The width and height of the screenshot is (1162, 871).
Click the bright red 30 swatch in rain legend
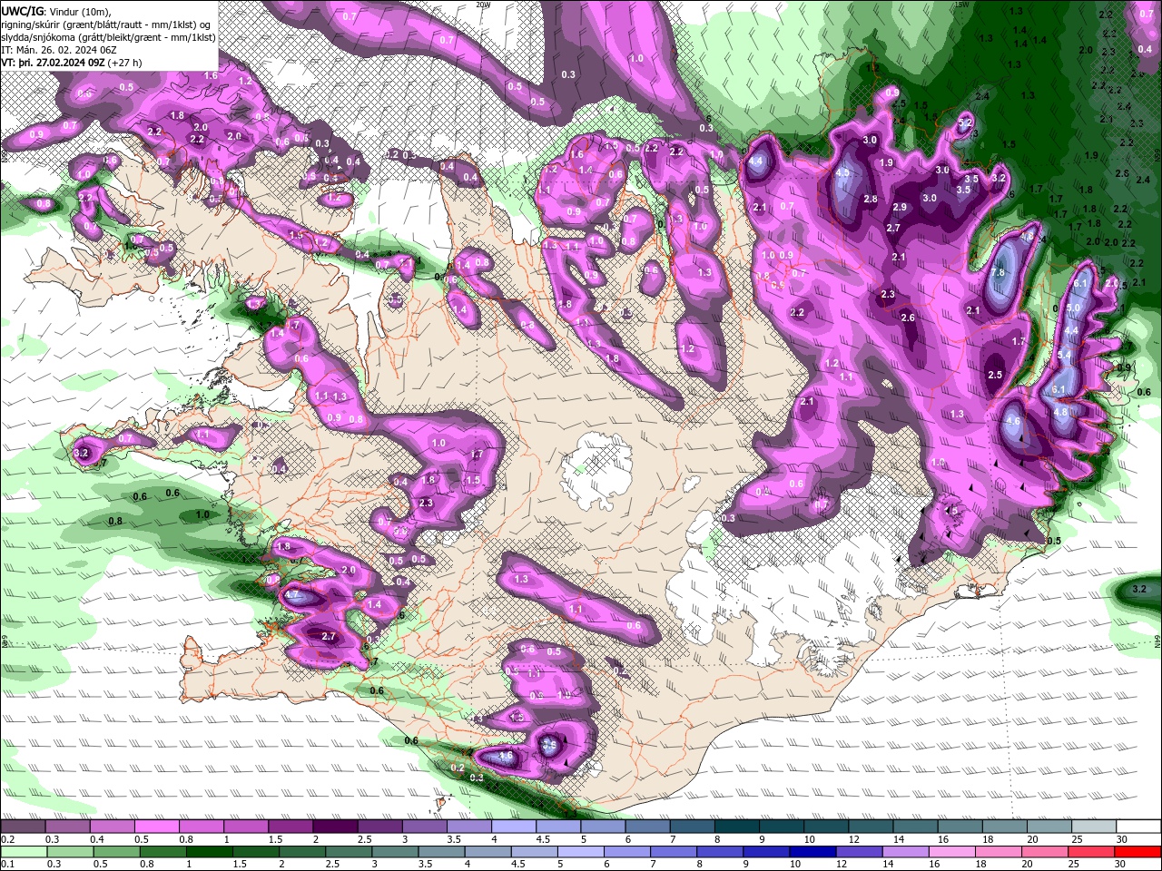click(x=1137, y=851)
